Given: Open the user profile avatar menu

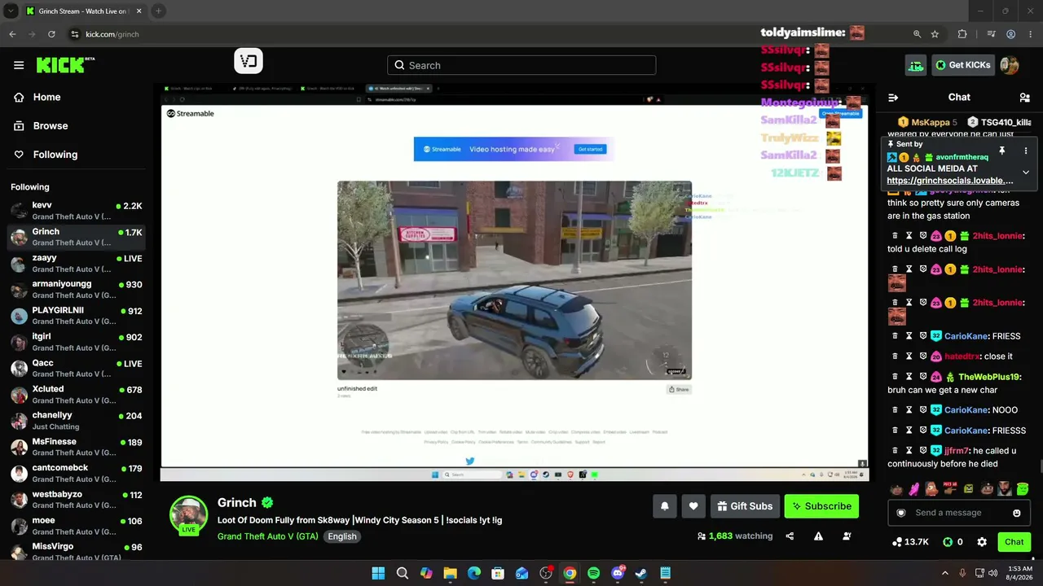Looking at the screenshot, I should click(x=1010, y=65).
